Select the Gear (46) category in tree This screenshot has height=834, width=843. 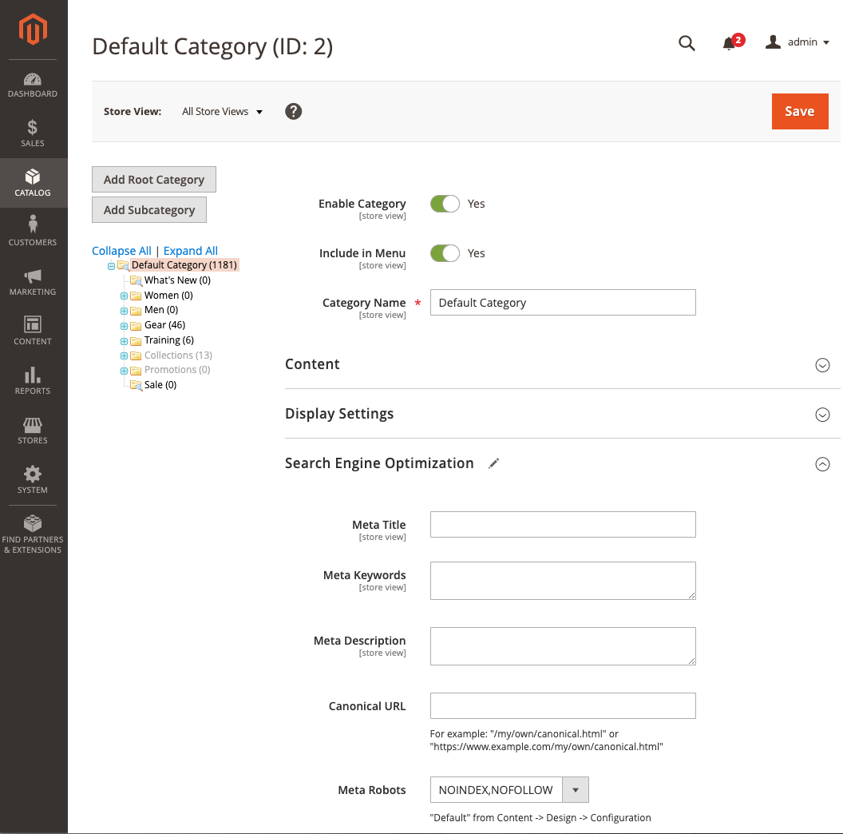pos(164,325)
